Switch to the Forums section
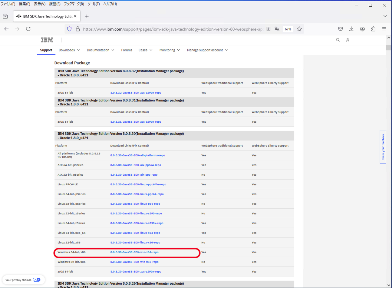The width and height of the screenshot is (392, 288). 127,50
